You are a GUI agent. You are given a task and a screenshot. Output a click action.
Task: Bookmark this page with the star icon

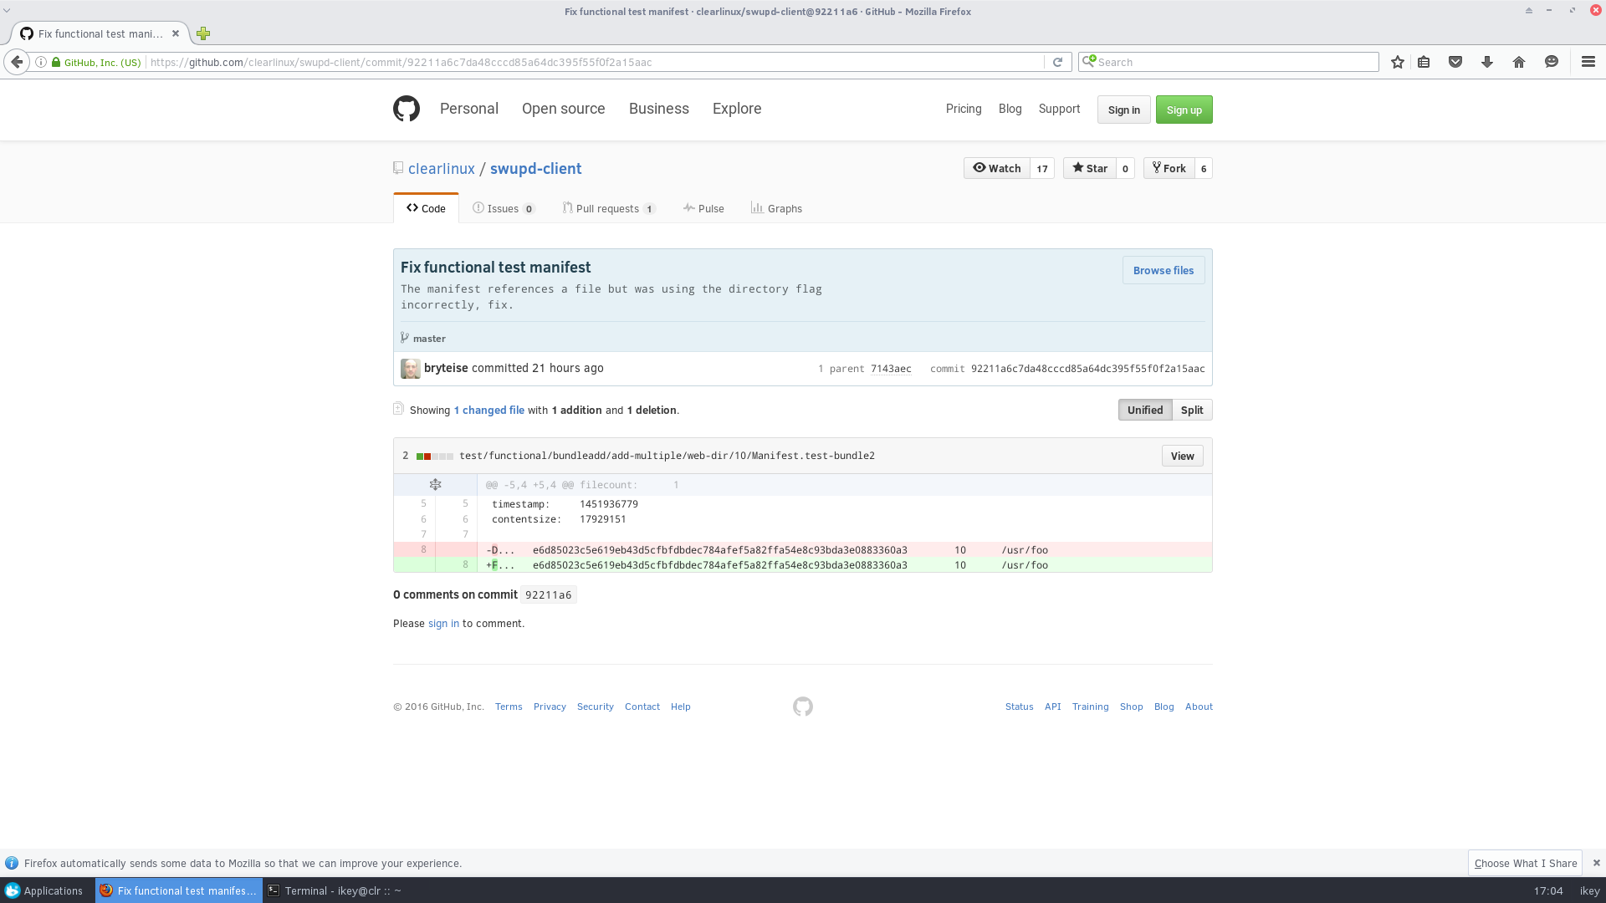[1398, 62]
